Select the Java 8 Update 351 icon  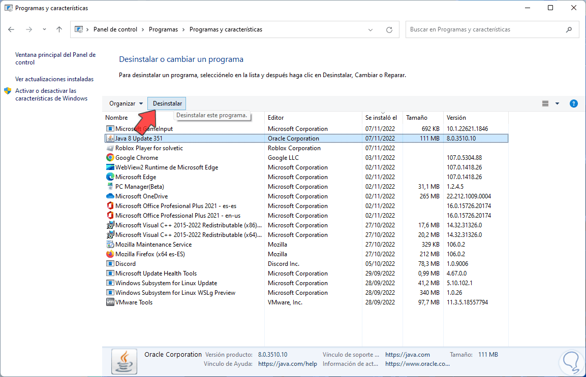click(110, 139)
